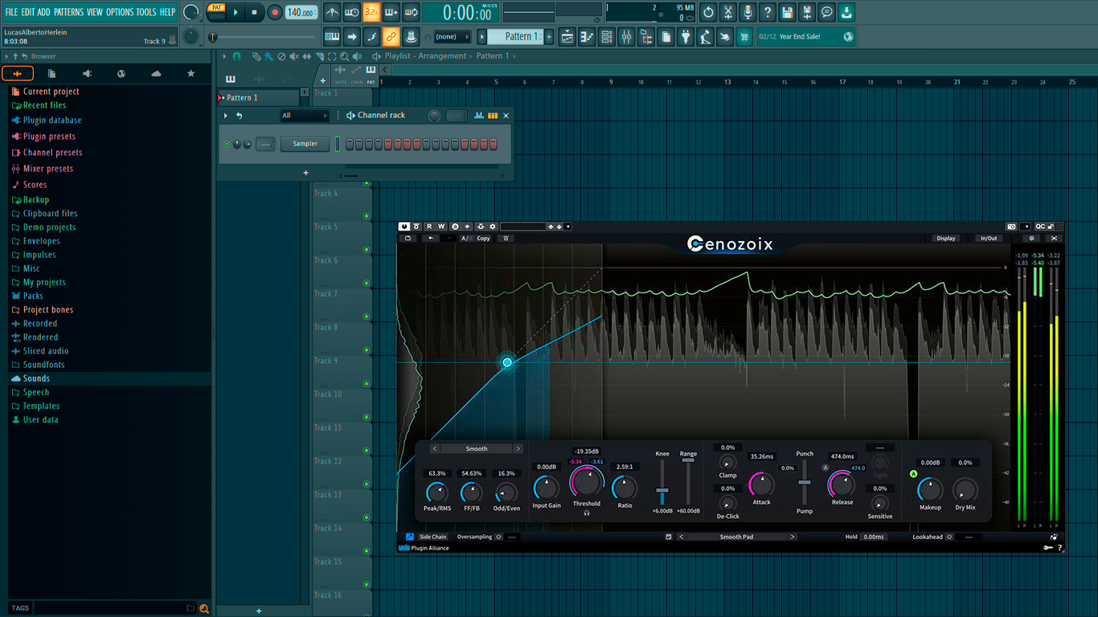Image resolution: width=1098 pixels, height=617 pixels.
Task: Toggle PAT/SONG mode switch
Action: pos(216,12)
